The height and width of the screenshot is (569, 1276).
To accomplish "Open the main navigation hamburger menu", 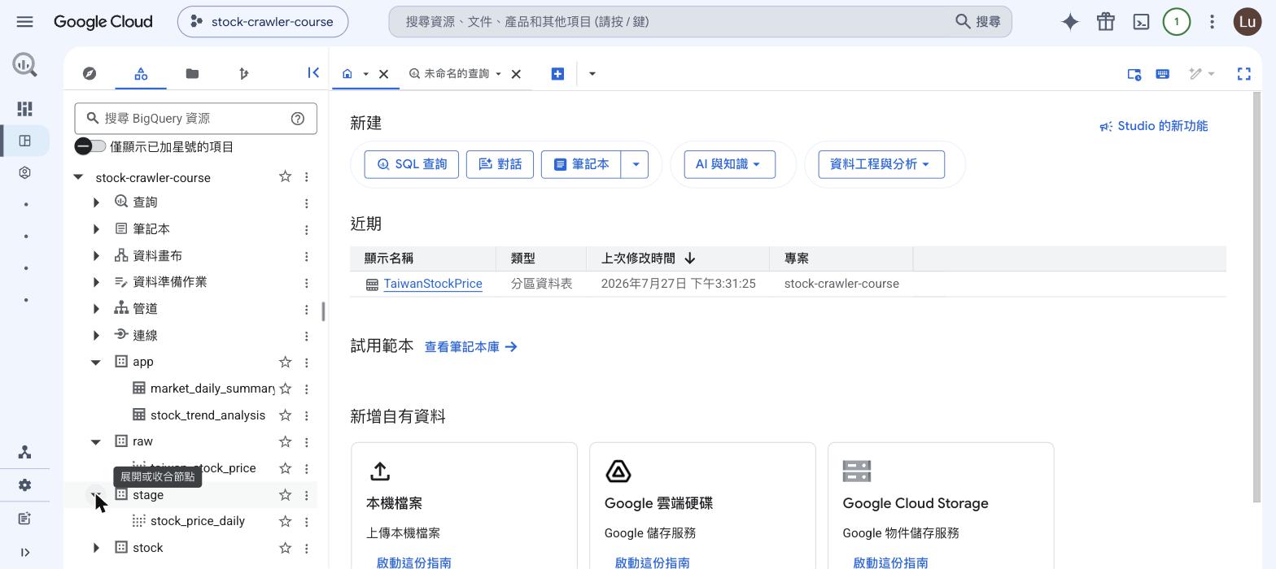I will pos(24,22).
